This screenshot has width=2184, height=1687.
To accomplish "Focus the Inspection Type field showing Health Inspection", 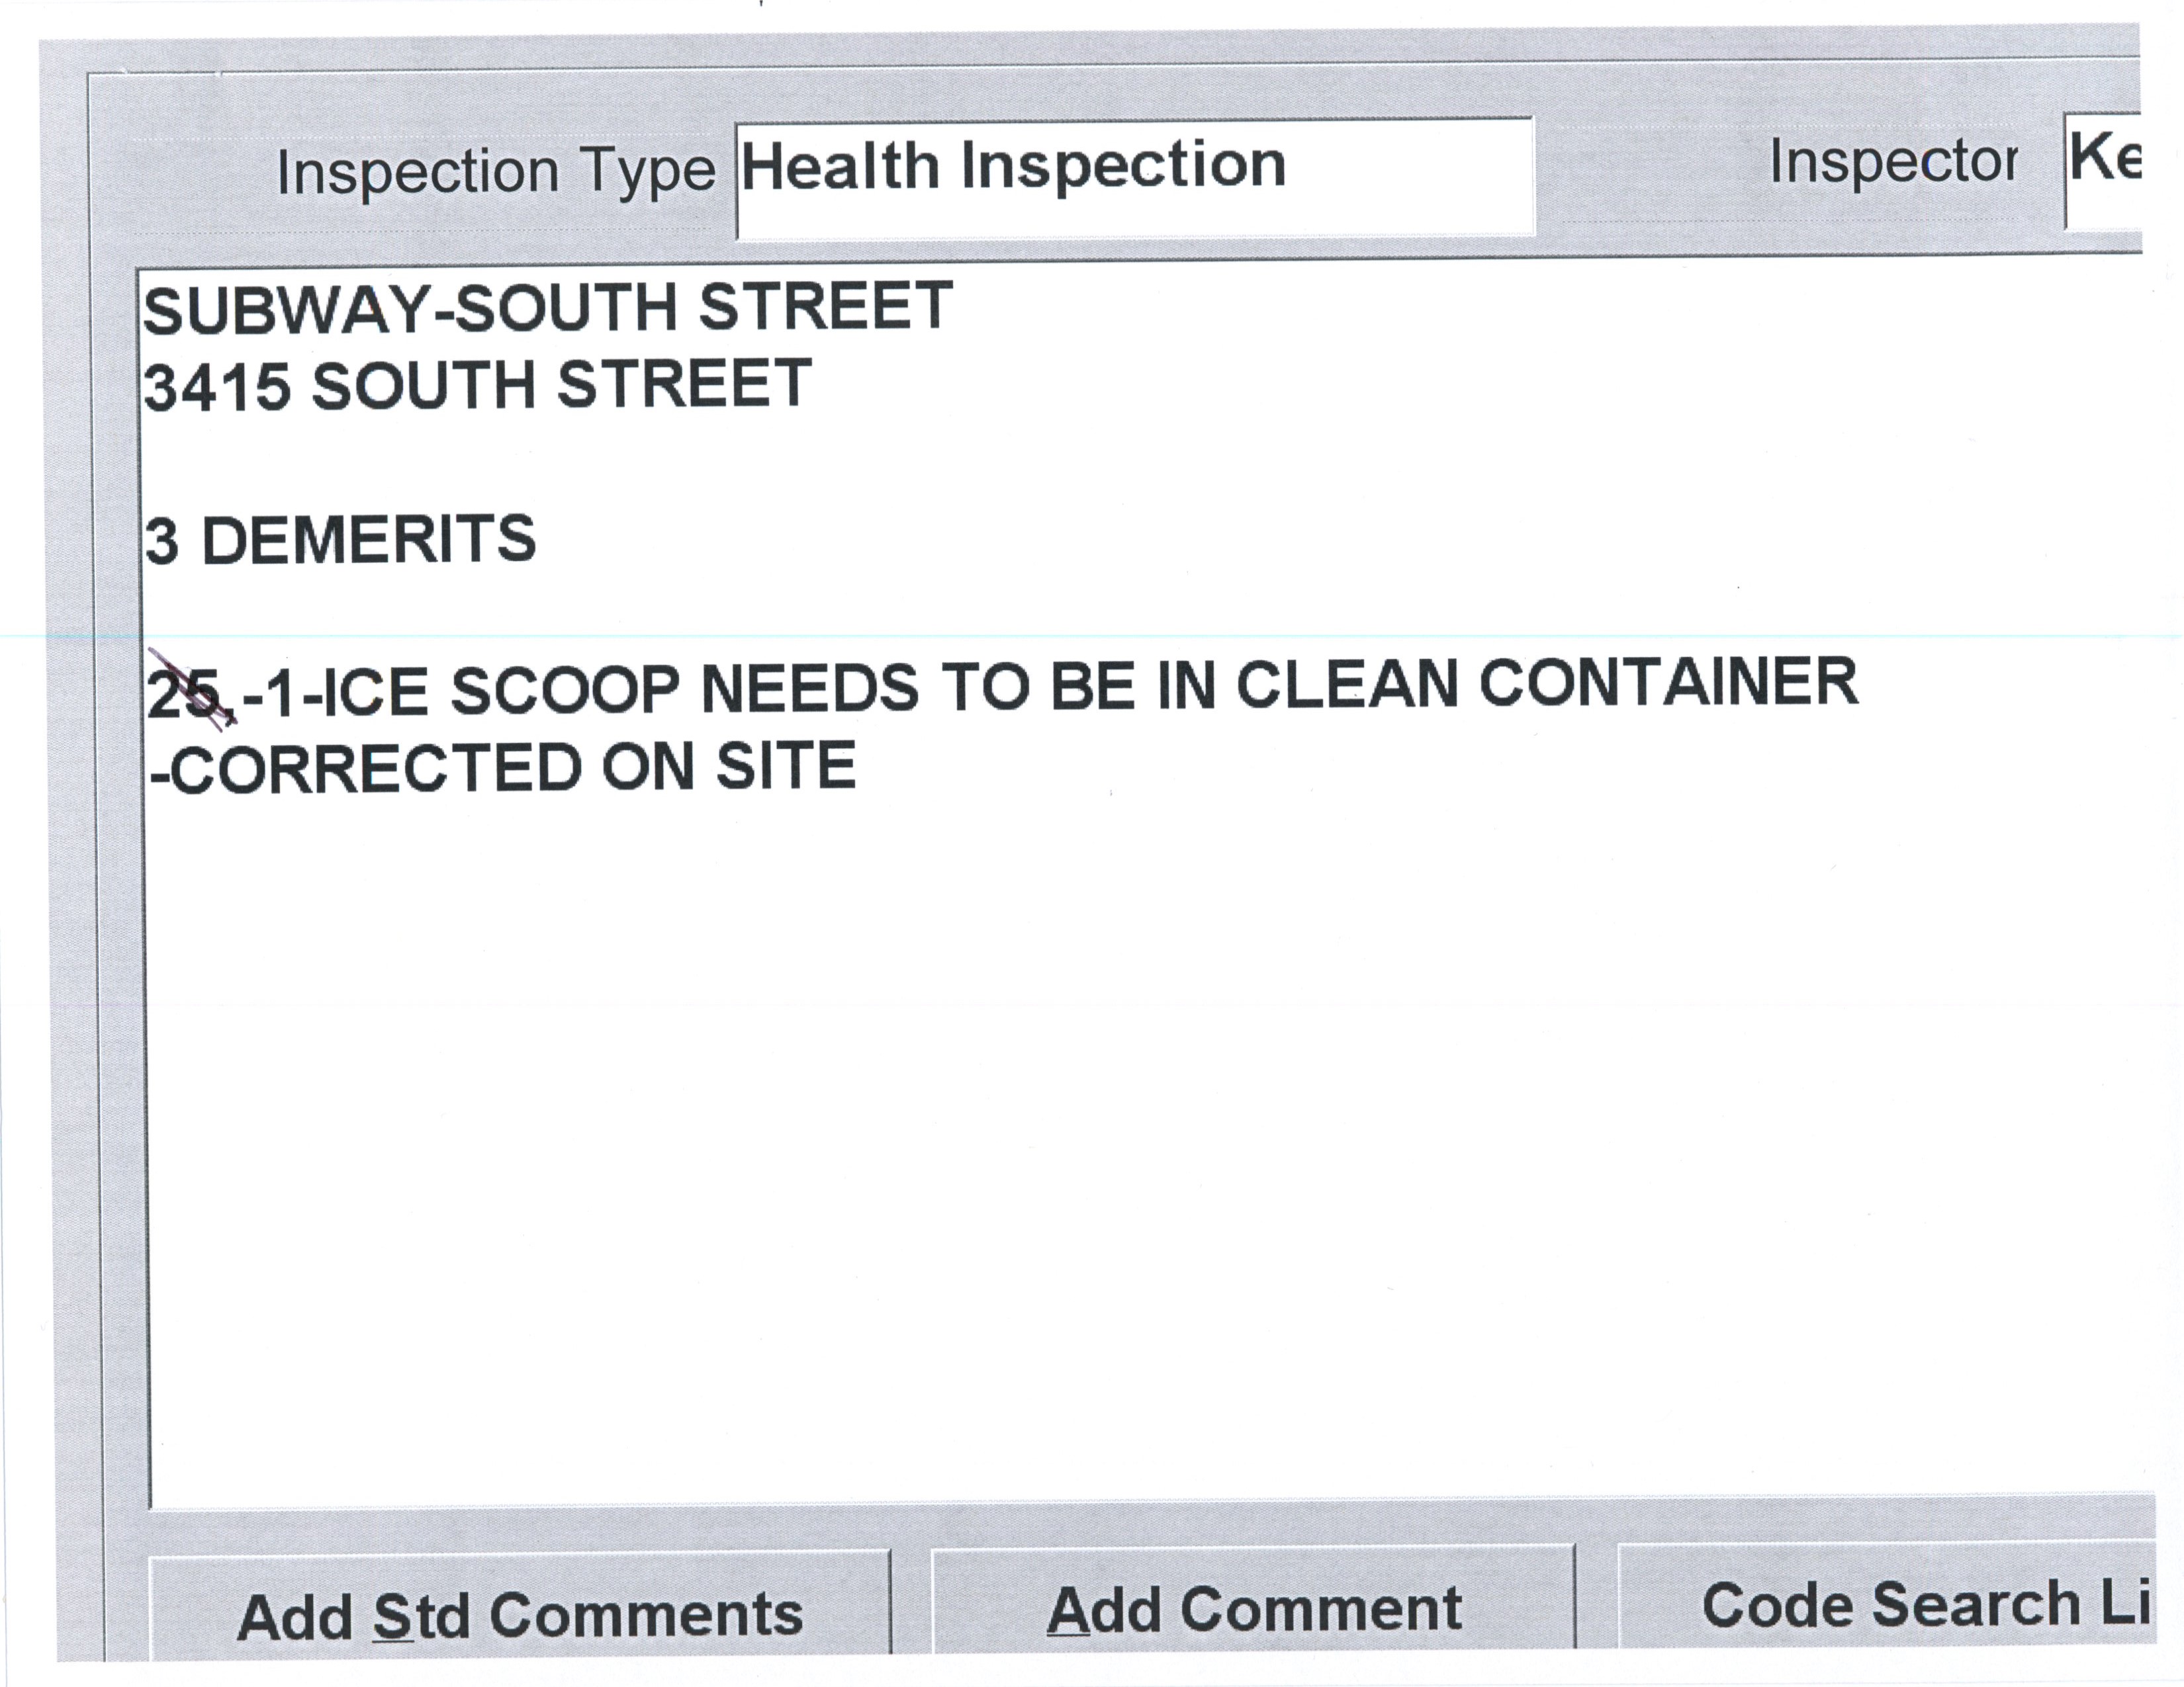I will click(1134, 177).
